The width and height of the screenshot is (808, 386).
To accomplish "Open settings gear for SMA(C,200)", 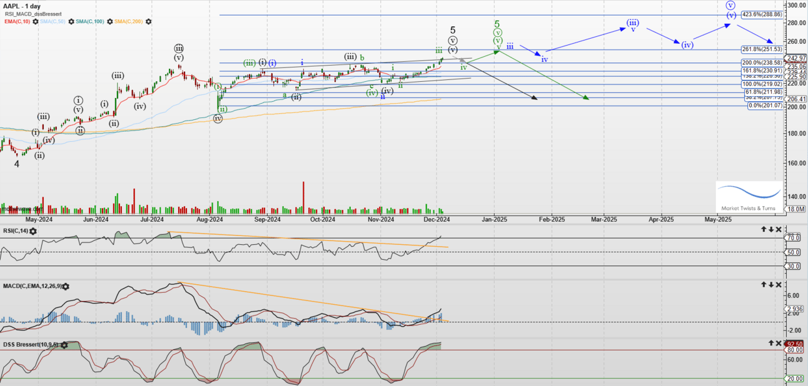I will (148, 22).
